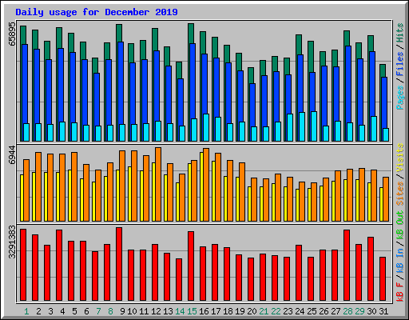The height and width of the screenshot is (320, 409).
Task: Click green weekend day label 15
Action: 192,311
